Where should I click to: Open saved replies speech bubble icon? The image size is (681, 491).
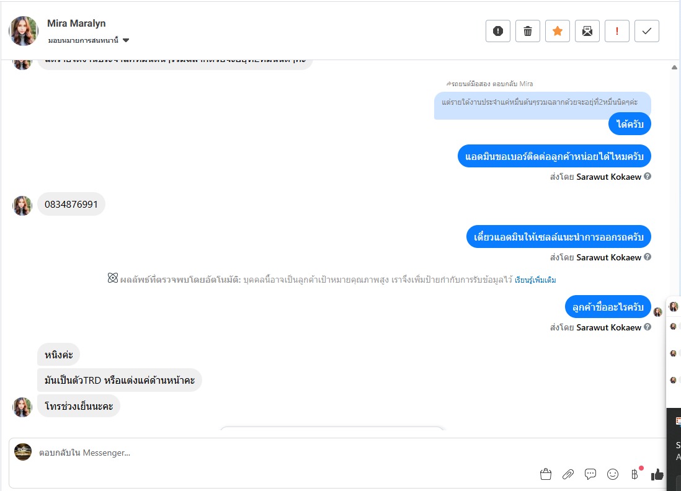[590, 474]
